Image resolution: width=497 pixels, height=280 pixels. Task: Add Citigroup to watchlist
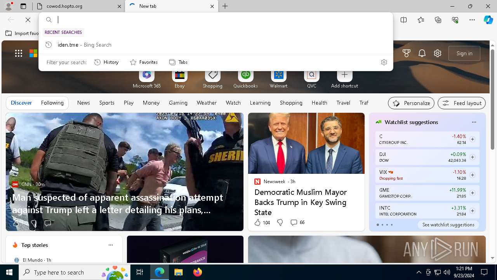click(472, 139)
